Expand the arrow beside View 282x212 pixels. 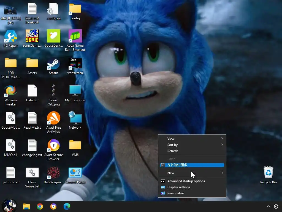[x=222, y=139]
